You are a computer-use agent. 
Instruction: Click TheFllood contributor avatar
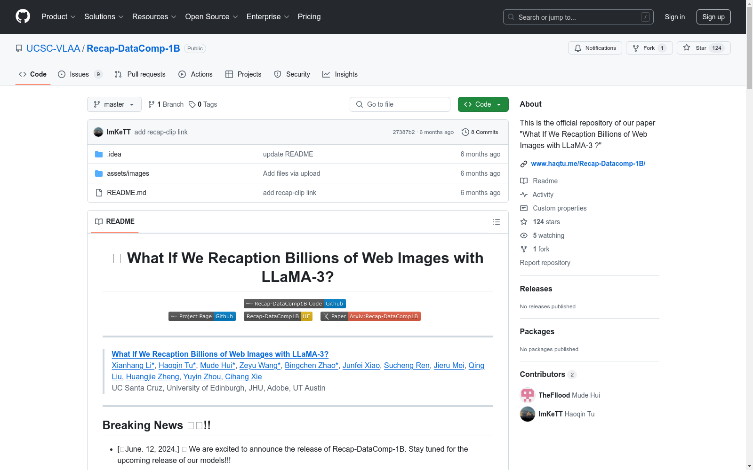(x=528, y=395)
